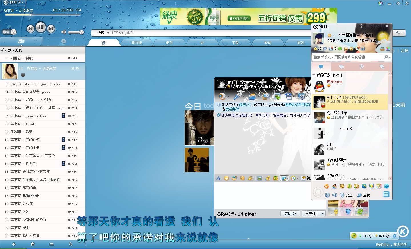Change play mode order icon
Image resolution: width=411 pixels, height=249 pixels.
pos(52,244)
